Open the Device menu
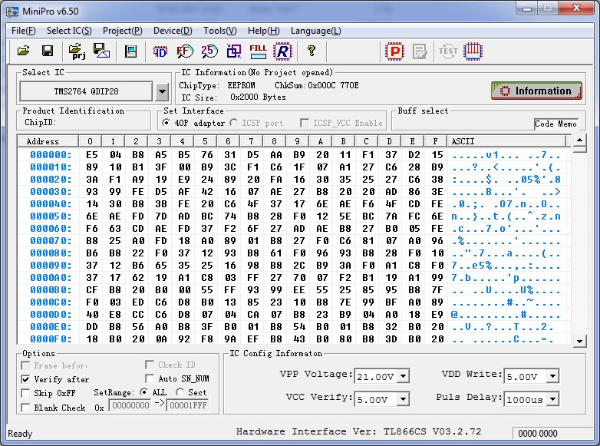The width and height of the screenshot is (600, 446). (173, 31)
